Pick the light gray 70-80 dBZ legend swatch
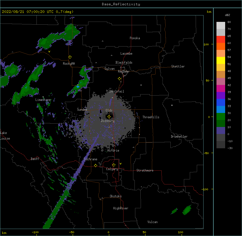Screen dimensions: 242x236 pos(221,26)
